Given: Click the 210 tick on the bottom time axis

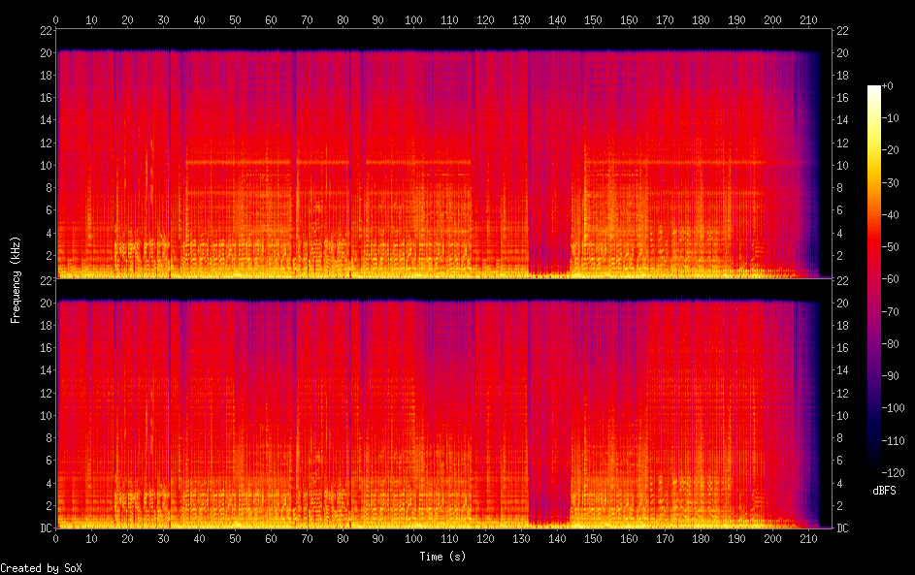Looking at the screenshot, I should point(808,538).
